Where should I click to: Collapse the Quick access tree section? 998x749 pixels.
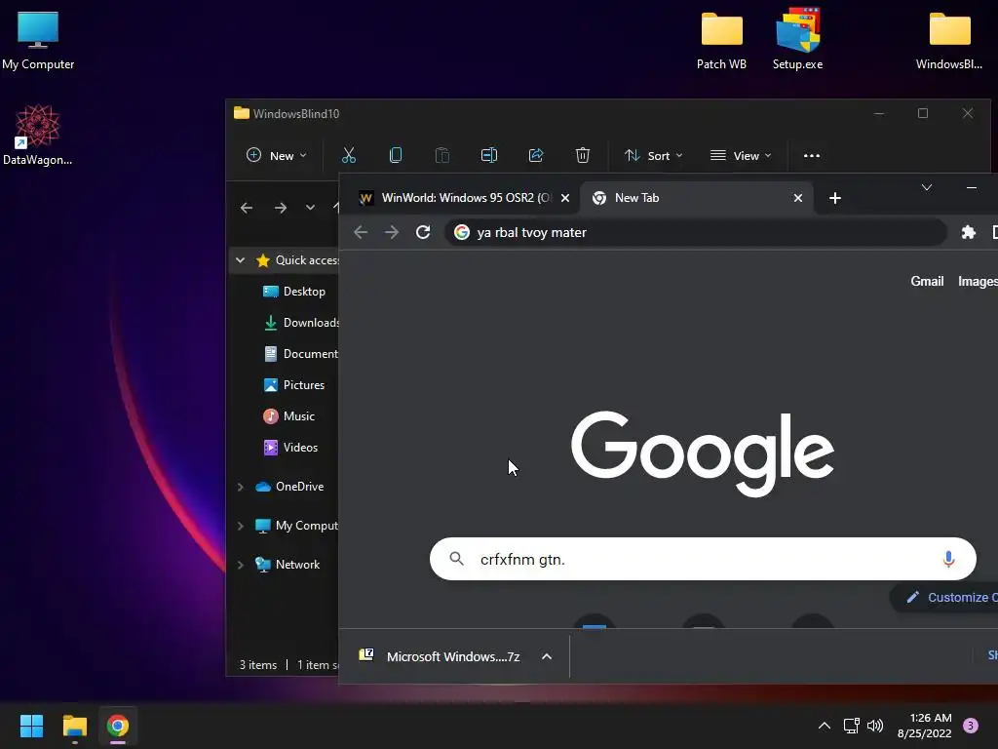point(240,259)
